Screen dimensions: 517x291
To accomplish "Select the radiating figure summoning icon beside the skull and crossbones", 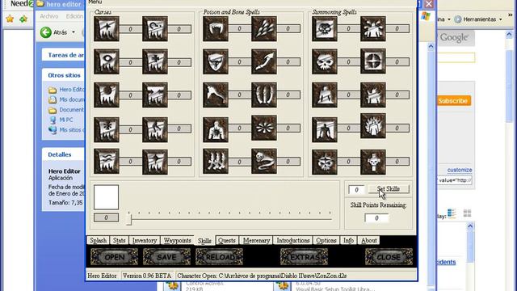I will (373, 29).
